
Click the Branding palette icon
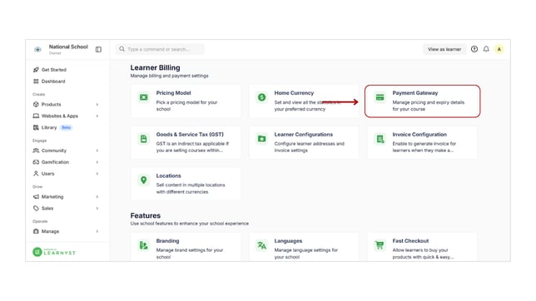click(143, 245)
